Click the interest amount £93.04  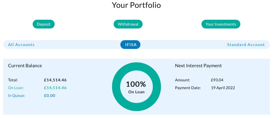pos(217,80)
